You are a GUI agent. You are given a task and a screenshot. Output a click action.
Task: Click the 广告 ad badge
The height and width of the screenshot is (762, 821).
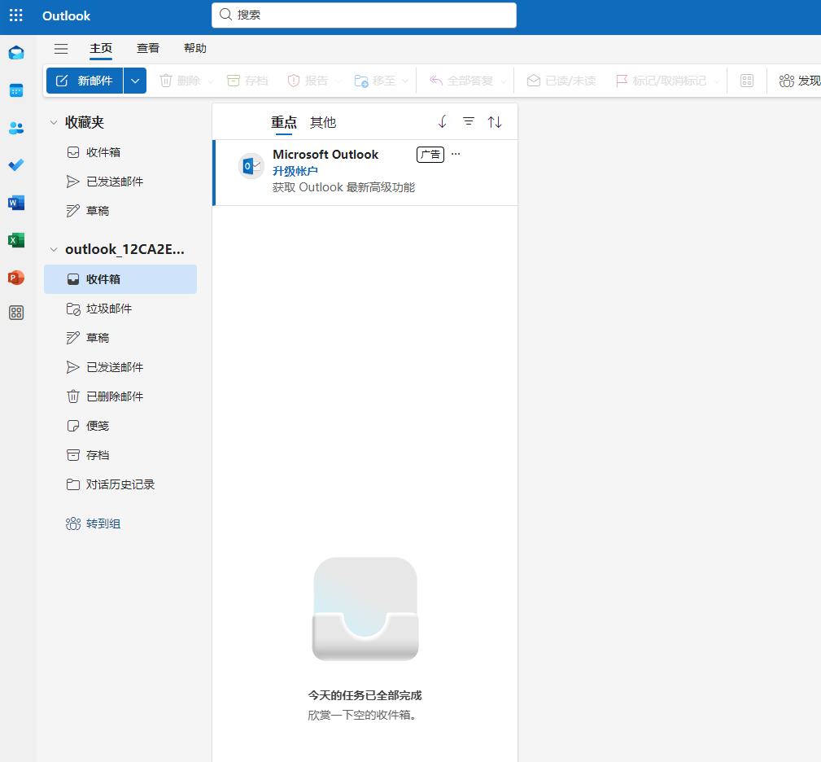(x=430, y=155)
